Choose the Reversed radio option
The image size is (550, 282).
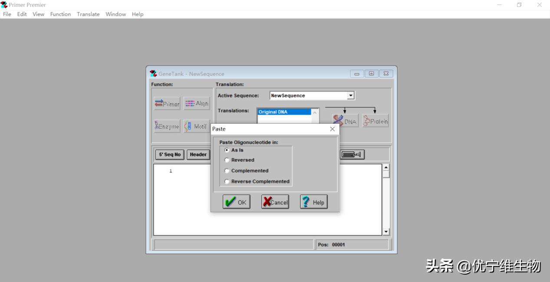227,160
